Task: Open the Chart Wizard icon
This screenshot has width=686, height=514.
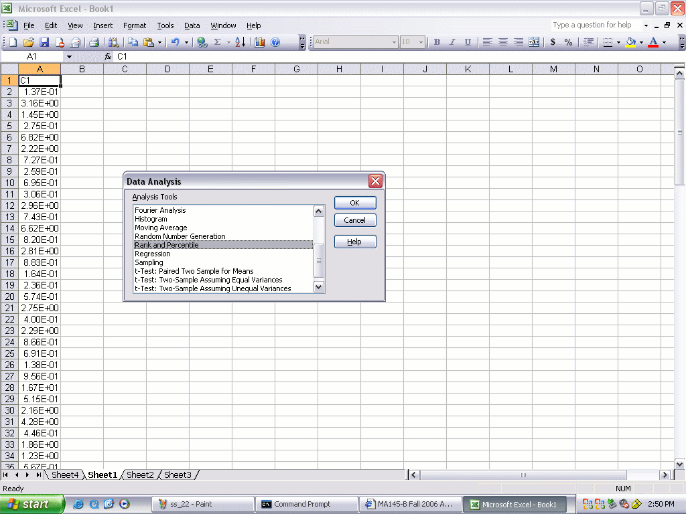Action: click(260, 42)
